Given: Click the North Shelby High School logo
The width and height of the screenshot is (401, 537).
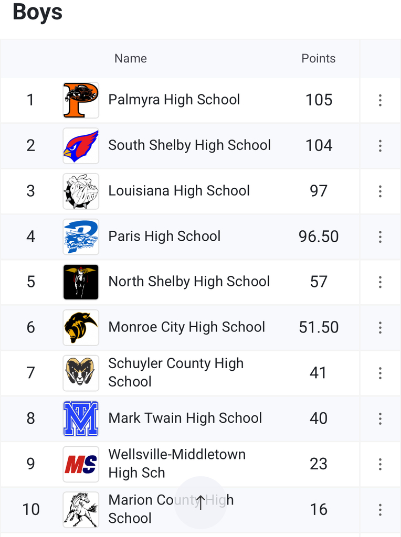Looking at the screenshot, I should point(81,282).
